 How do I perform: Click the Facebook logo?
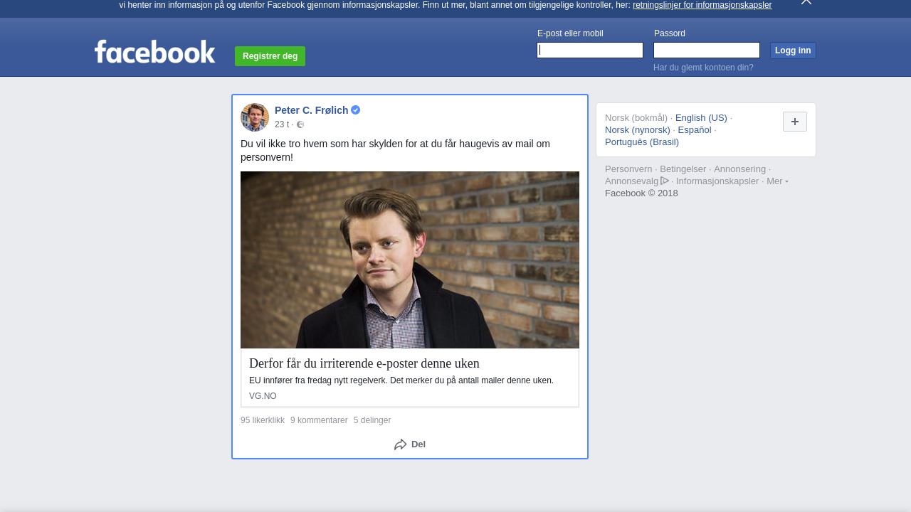[154, 51]
